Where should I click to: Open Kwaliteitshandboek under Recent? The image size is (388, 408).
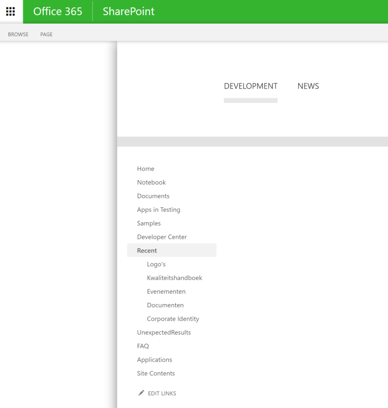174,278
